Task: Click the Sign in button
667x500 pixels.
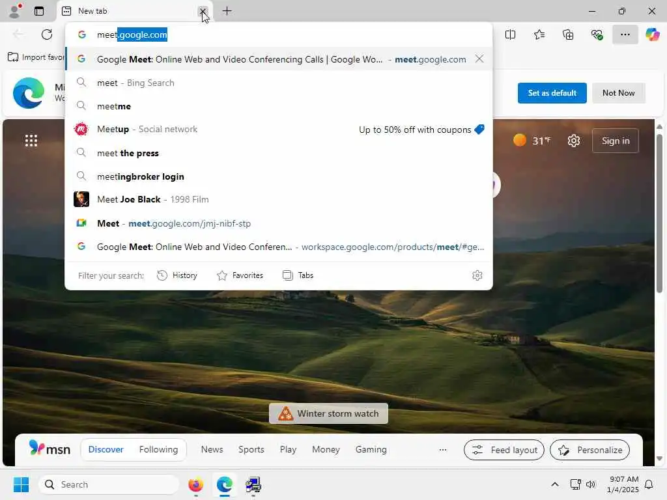Action: click(x=616, y=141)
